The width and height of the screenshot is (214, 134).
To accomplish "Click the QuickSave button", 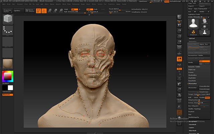I will pyautogui.click(x=143, y=1).
